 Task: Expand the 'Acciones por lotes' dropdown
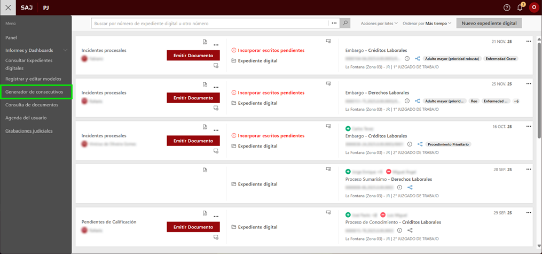tap(379, 24)
